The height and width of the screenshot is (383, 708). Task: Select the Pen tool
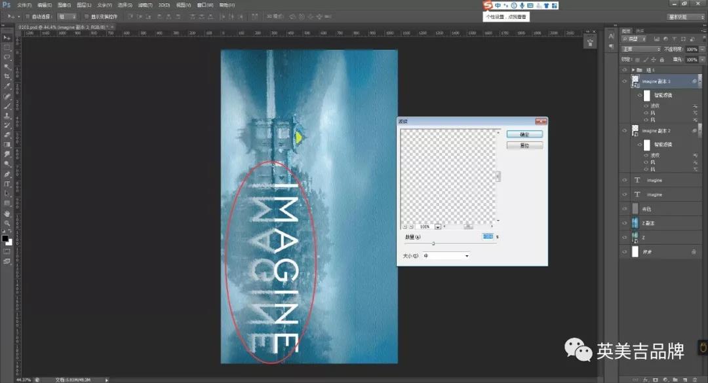pos(7,174)
